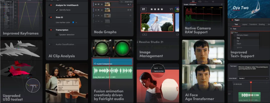The width and height of the screenshot is (270, 103).
Task: Click the blue marker color swatch
Action: pyautogui.click(x=73, y=22)
